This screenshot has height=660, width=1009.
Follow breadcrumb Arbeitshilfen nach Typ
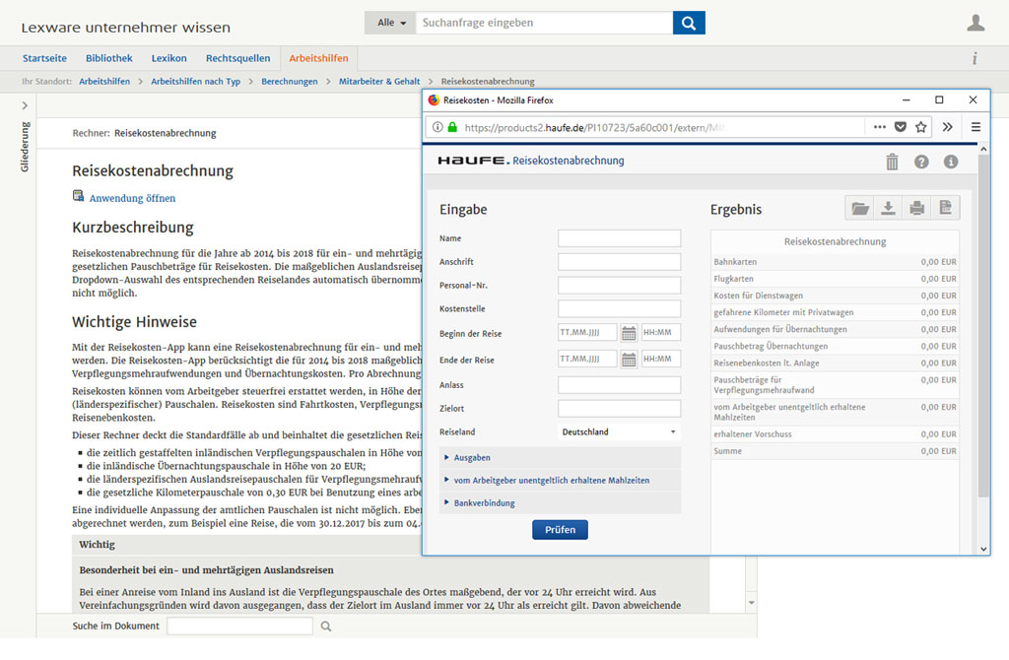tap(196, 82)
